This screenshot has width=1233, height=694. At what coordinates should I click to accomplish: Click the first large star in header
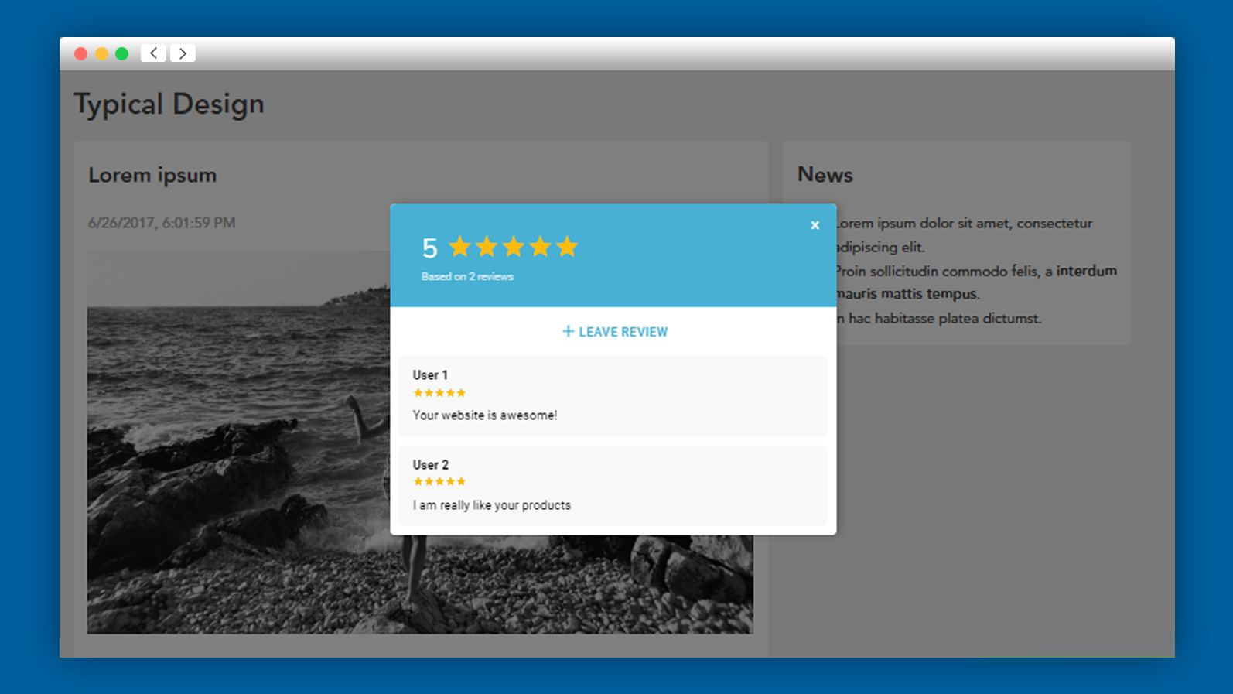pos(459,247)
